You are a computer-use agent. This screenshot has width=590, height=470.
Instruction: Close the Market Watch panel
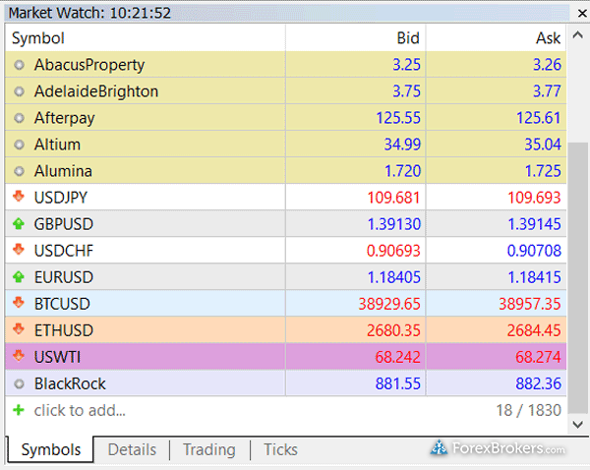[x=582, y=14]
